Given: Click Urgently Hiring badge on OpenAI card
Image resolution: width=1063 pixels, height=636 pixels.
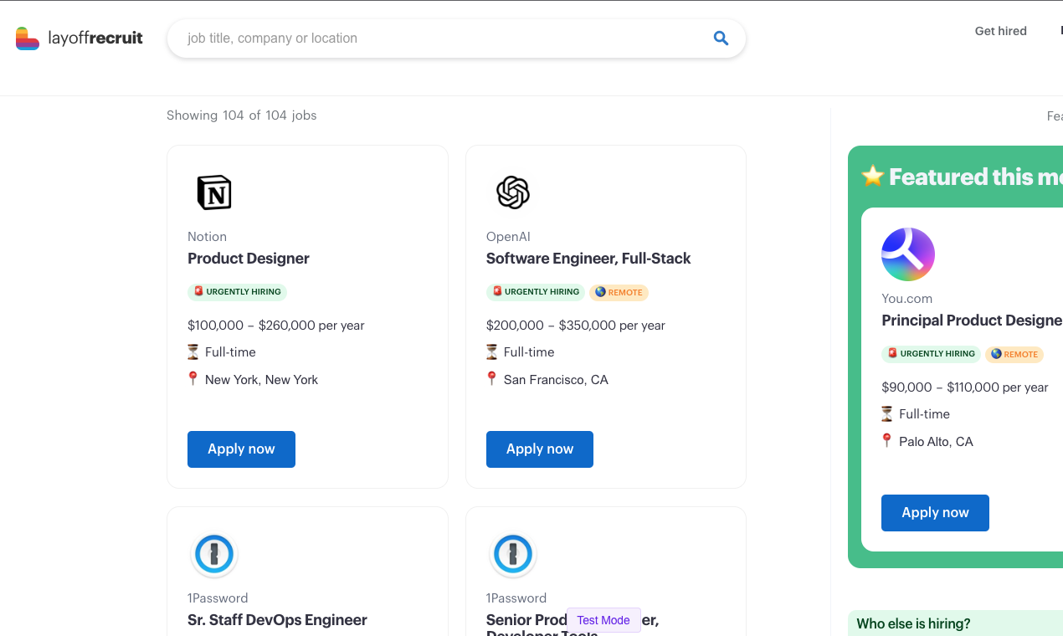Looking at the screenshot, I should (x=536, y=292).
